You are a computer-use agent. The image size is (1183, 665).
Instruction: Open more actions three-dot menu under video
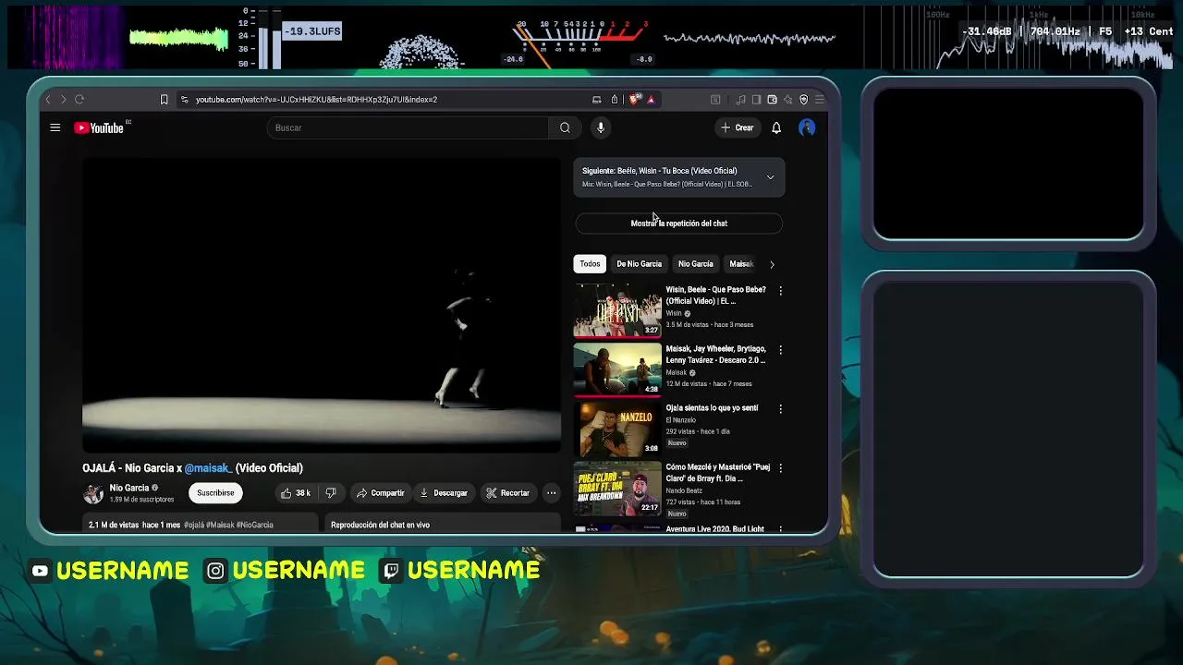tap(552, 493)
